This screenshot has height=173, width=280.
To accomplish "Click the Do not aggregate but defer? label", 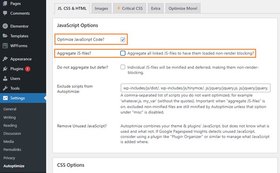I will coord(82,67).
